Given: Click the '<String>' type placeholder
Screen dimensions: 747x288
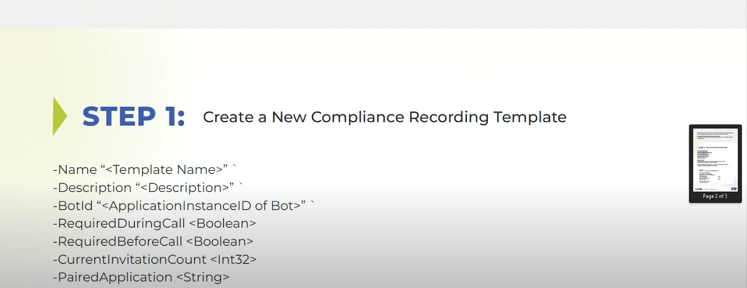Looking at the screenshot, I should coord(203,277).
